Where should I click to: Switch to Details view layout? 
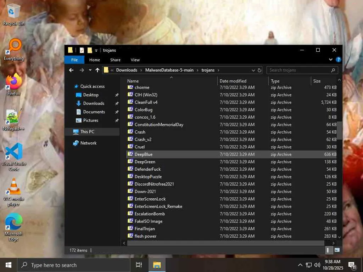point(328,250)
